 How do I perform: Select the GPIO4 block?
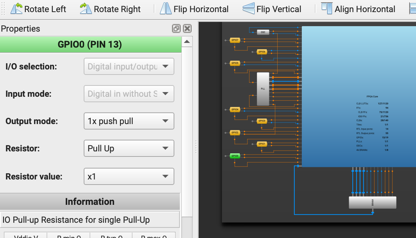pos(235,109)
